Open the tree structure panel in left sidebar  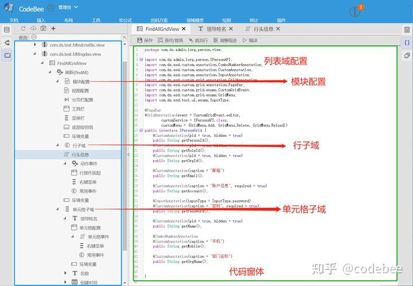[7, 42]
